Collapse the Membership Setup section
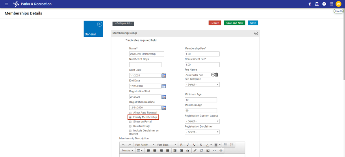 click(256, 33)
